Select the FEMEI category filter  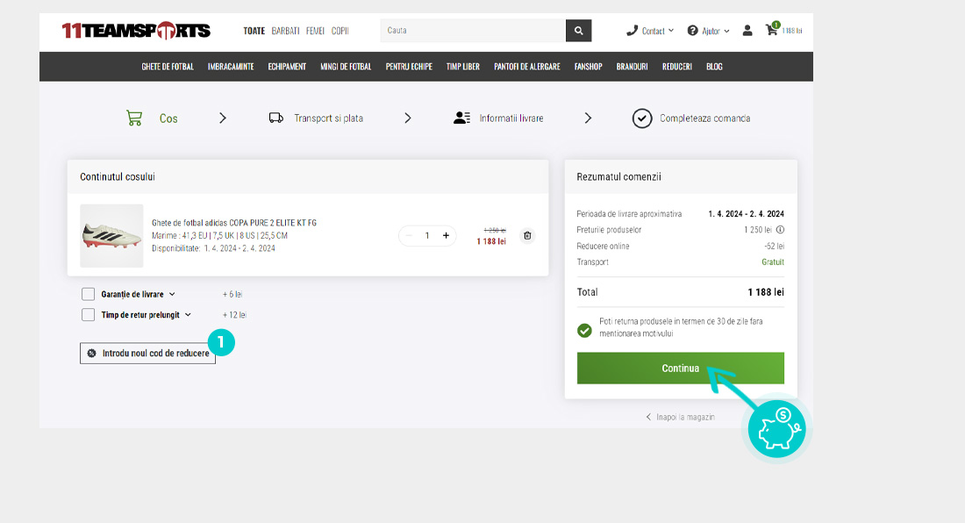coord(315,31)
